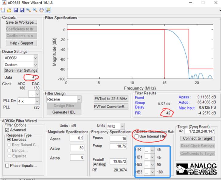Image resolution: width=221 pixels, height=180 pixels.
Task: Click the Apass value field 0.5
Action: coord(77,138)
